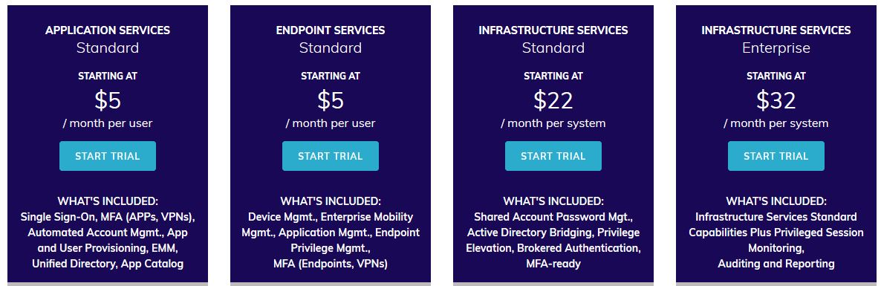Click the Enterprise tier label

(776, 48)
